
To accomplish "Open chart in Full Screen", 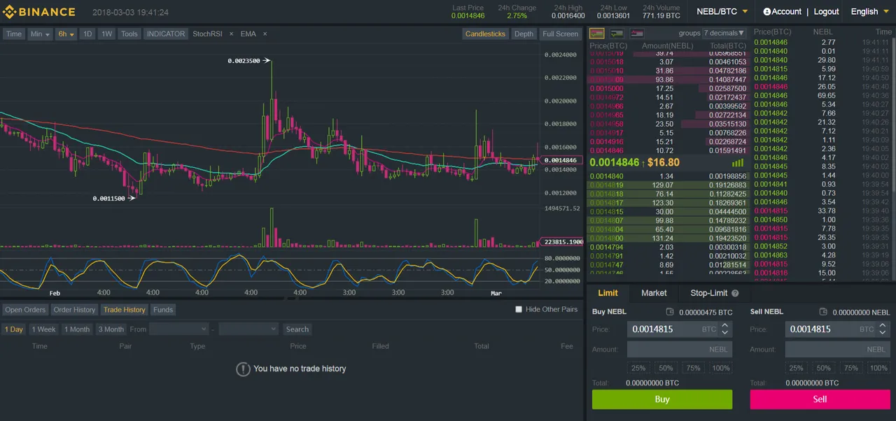I will (561, 34).
